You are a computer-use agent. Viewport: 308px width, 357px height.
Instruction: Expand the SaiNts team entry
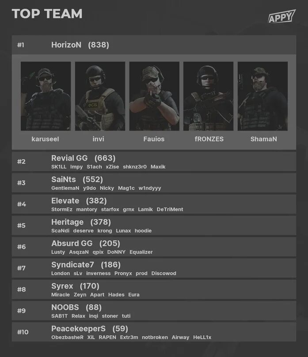point(154,183)
